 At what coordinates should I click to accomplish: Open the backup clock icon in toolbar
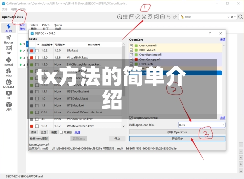coord(120,17)
